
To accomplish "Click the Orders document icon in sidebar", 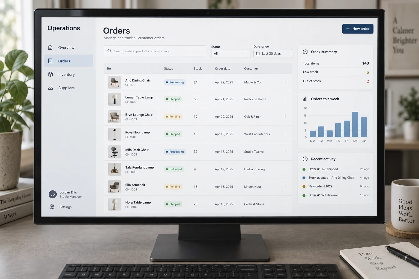I will (x=50, y=61).
